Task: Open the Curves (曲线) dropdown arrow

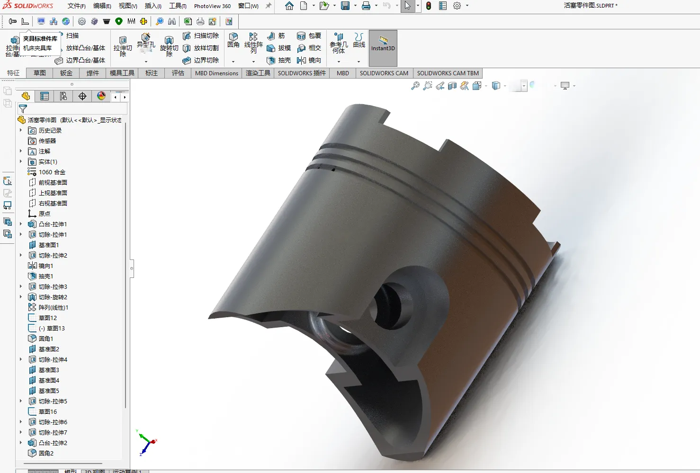Action: (359, 62)
